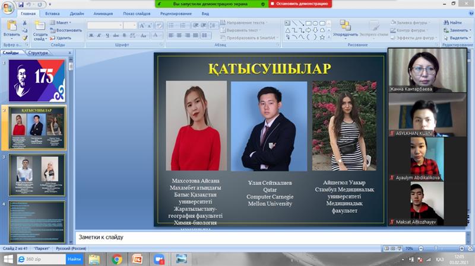Toggle underline (Ч) text formatting
Screen dimensions: 475x266
point(107,36)
